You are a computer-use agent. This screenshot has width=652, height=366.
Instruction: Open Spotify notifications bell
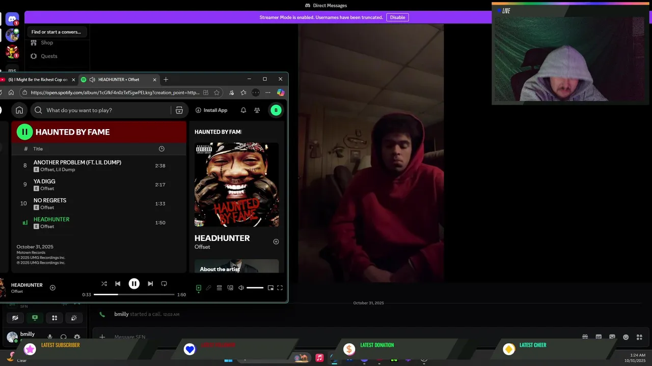pyautogui.click(x=243, y=110)
